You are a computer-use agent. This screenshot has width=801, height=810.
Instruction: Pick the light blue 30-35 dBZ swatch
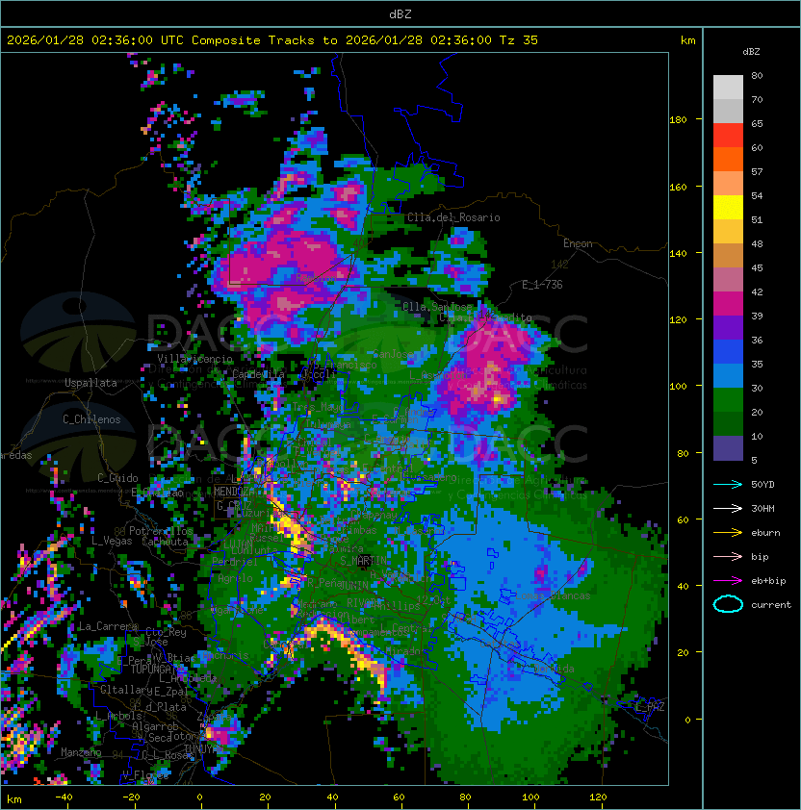coord(728,375)
